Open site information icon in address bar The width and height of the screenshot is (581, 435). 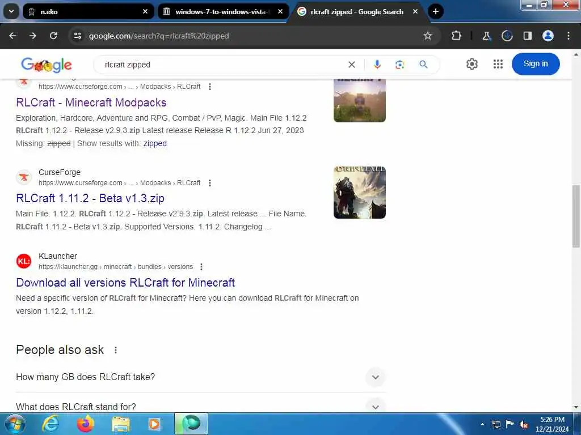78,36
